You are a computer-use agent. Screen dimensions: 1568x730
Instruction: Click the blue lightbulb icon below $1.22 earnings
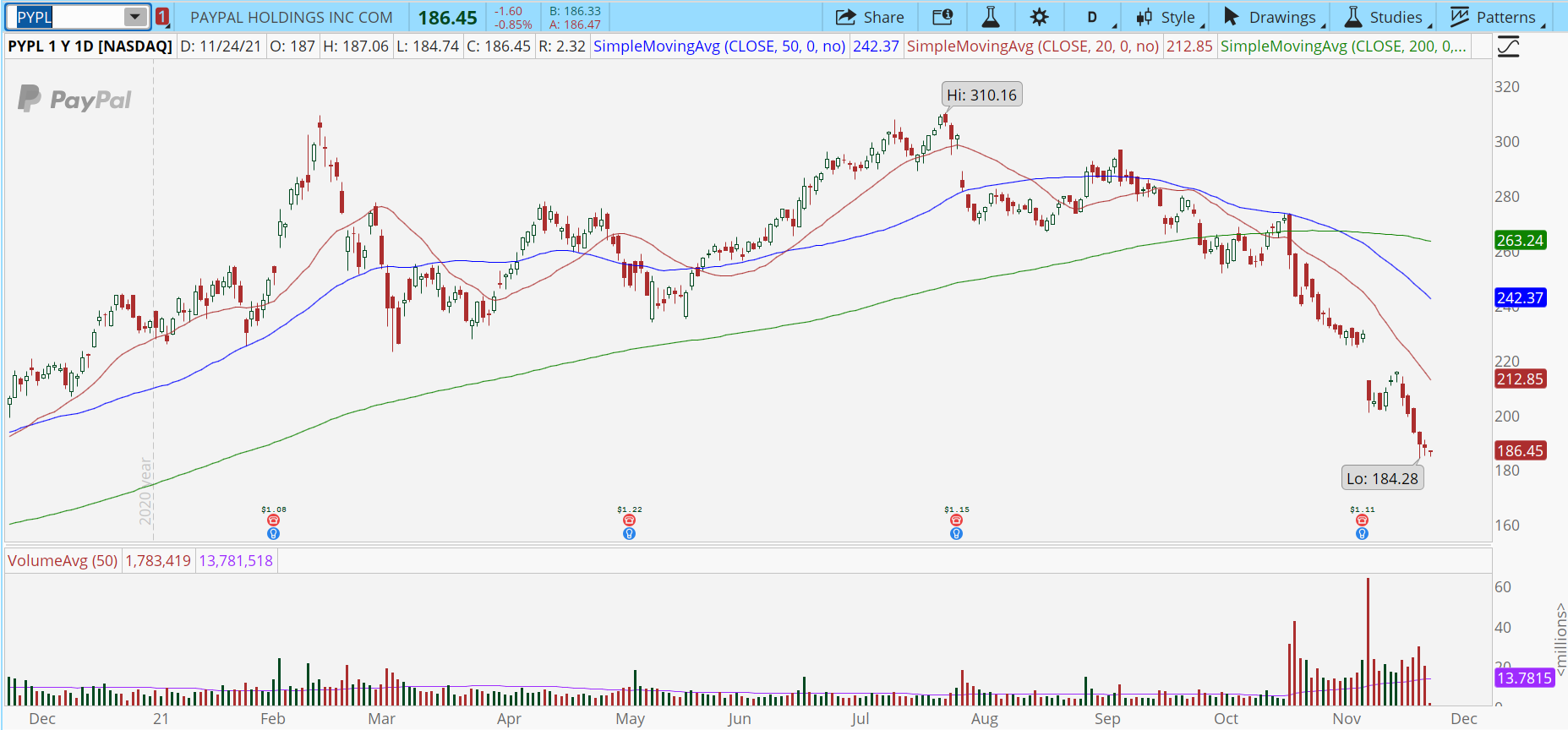pyautogui.click(x=629, y=534)
